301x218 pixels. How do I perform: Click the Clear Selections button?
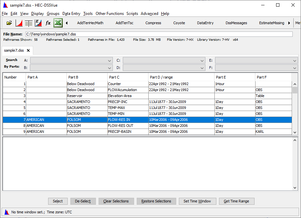[x=116, y=201]
